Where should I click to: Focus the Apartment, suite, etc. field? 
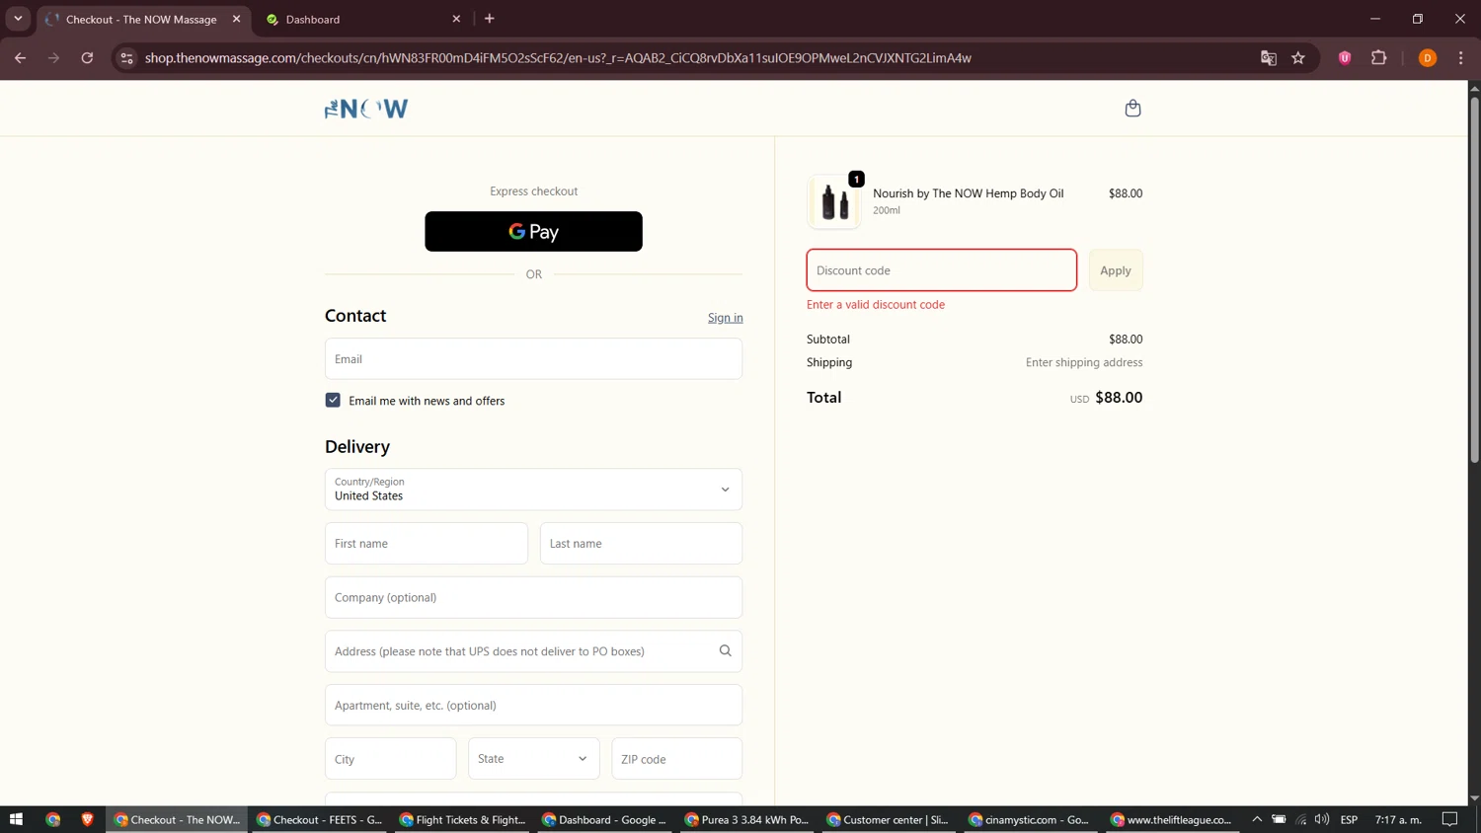tap(533, 706)
